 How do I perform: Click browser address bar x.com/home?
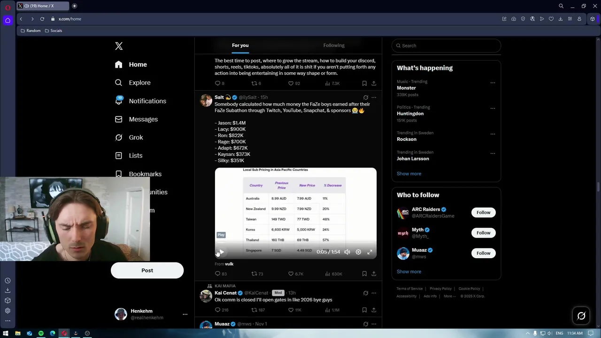pos(70,19)
